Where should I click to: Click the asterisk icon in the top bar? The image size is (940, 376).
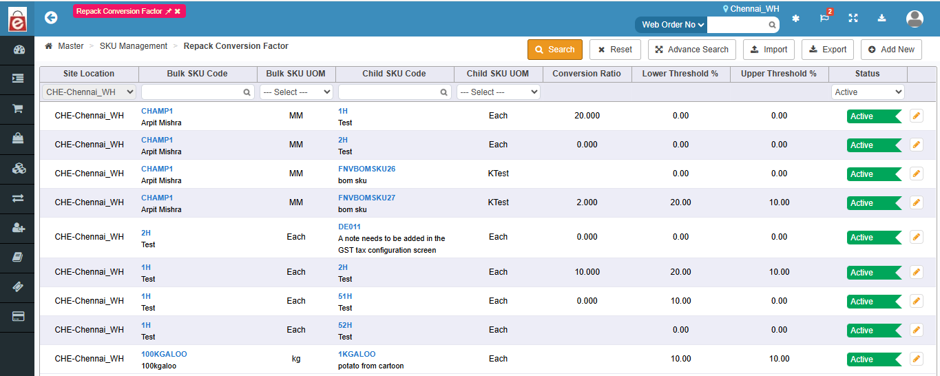click(x=795, y=19)
